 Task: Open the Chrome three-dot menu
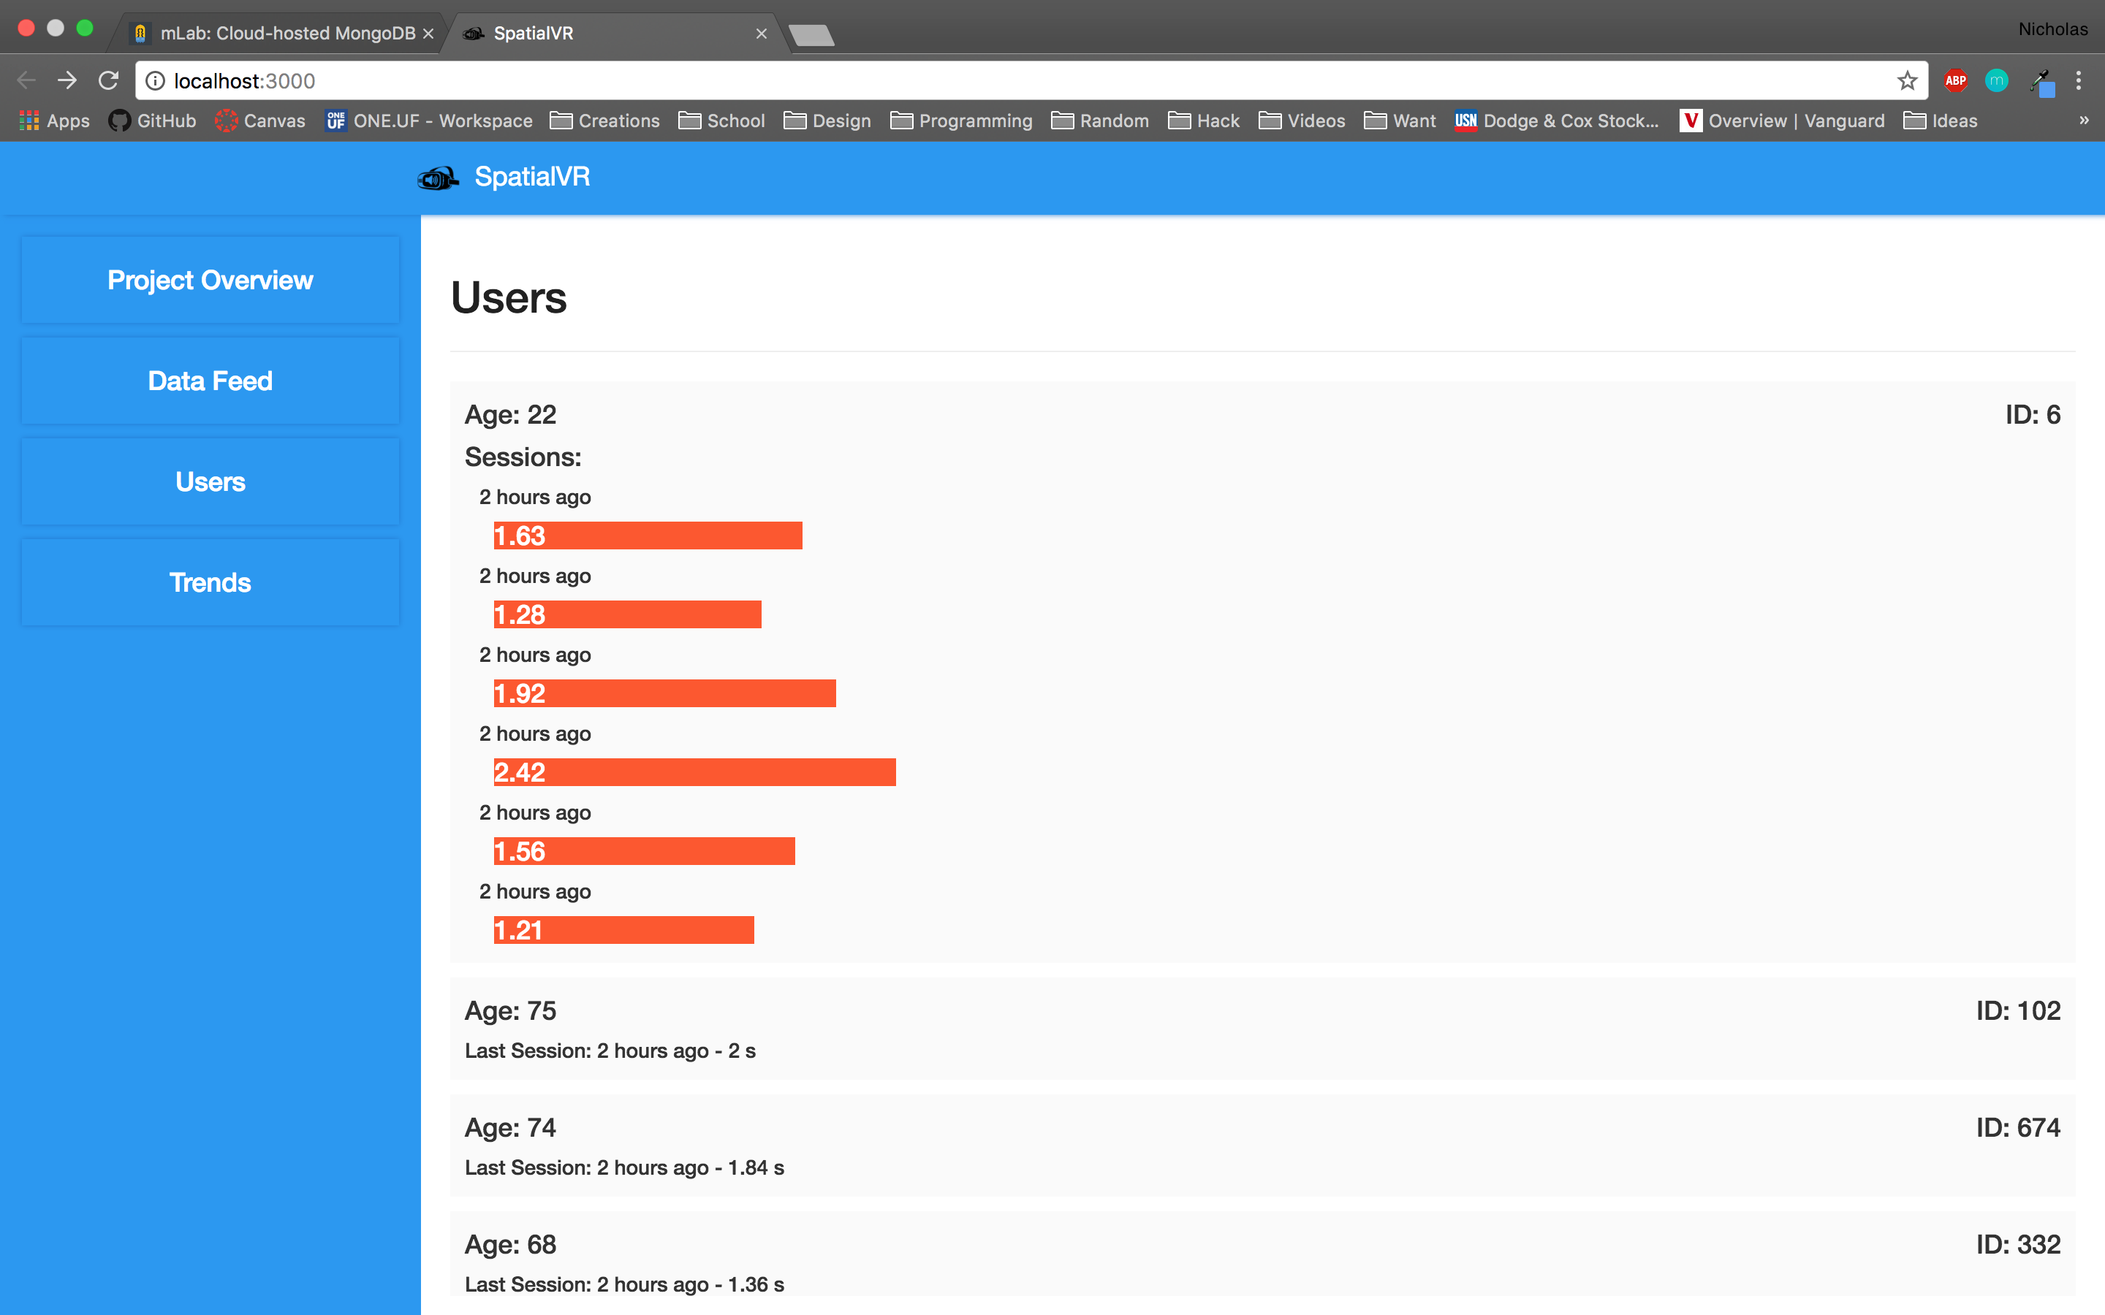(2079, 81)
